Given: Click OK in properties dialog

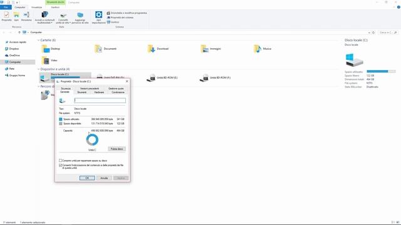Looking at the screenshot, I should [x=87, y=178].
